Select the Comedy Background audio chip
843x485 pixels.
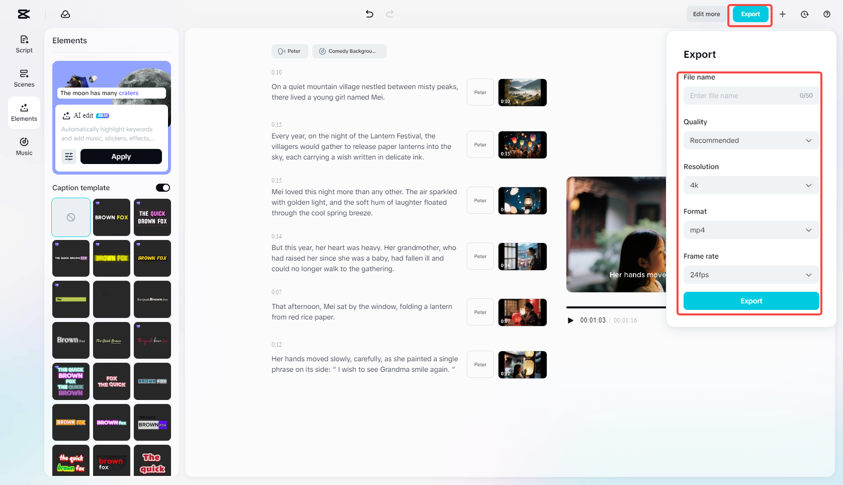[x=349, y=51]
